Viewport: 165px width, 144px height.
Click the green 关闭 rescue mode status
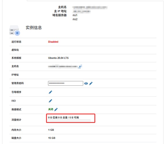tap(51, 109)
